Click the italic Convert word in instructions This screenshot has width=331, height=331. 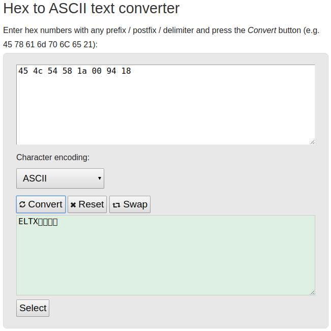[x=262, y=31]
